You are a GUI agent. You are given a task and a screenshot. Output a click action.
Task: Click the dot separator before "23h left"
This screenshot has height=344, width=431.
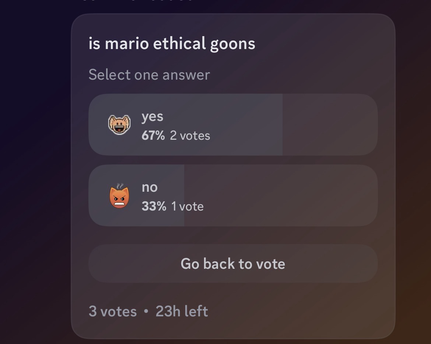coord(146,312)
